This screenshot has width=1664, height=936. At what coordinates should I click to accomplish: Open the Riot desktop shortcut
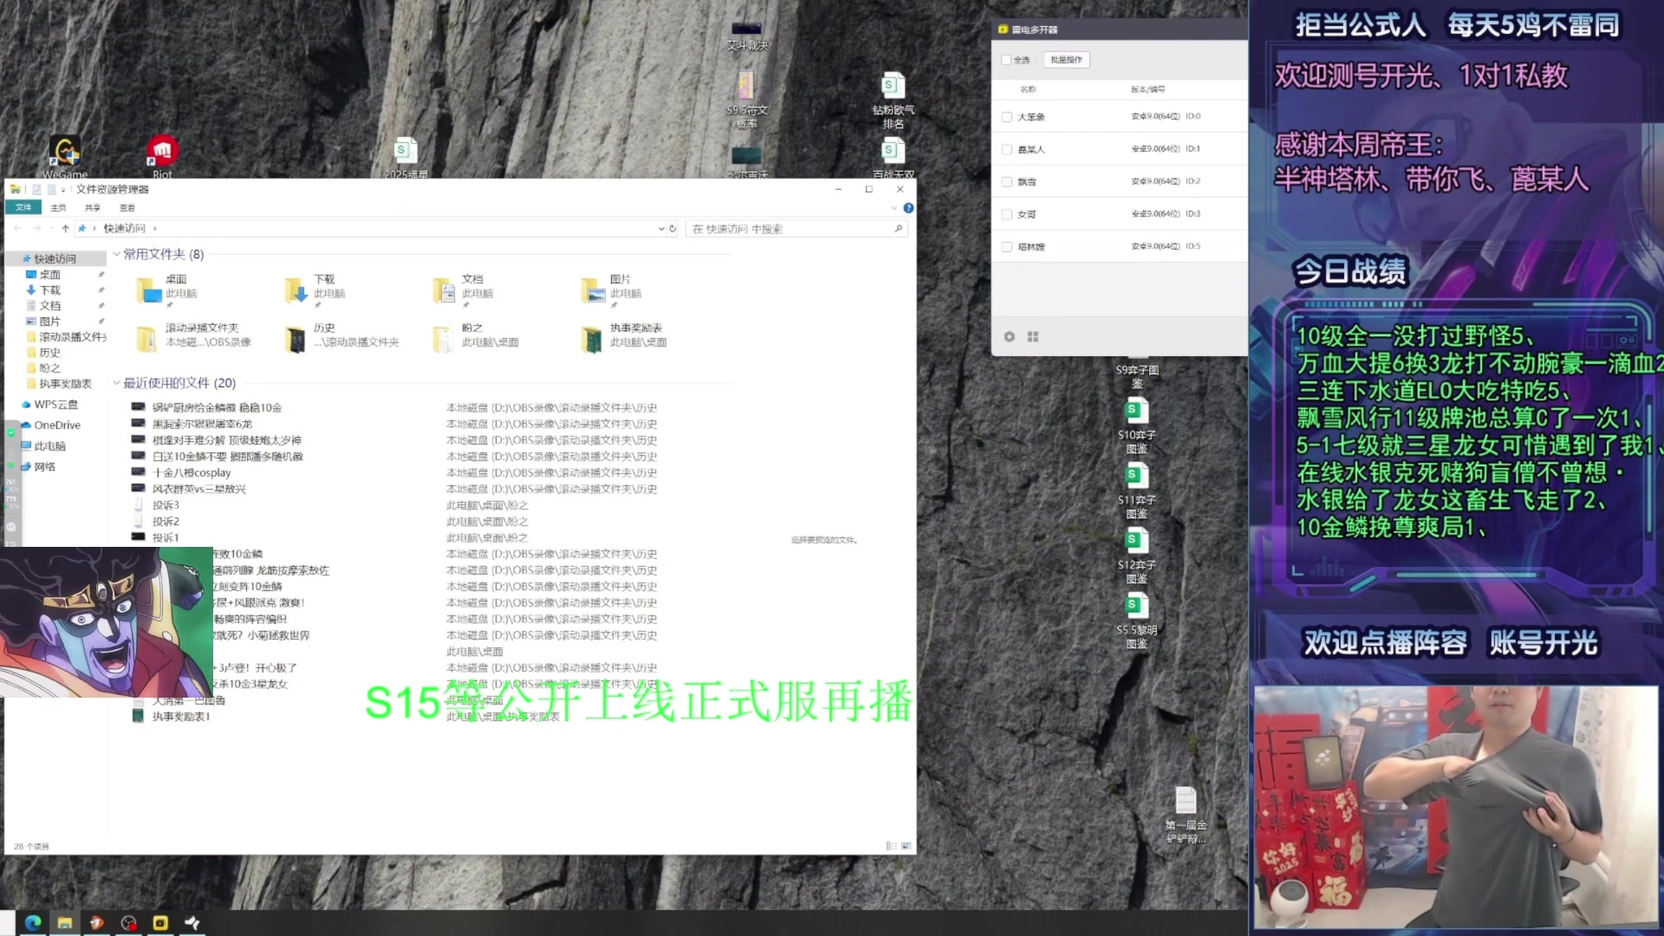[x=162, y=156]
